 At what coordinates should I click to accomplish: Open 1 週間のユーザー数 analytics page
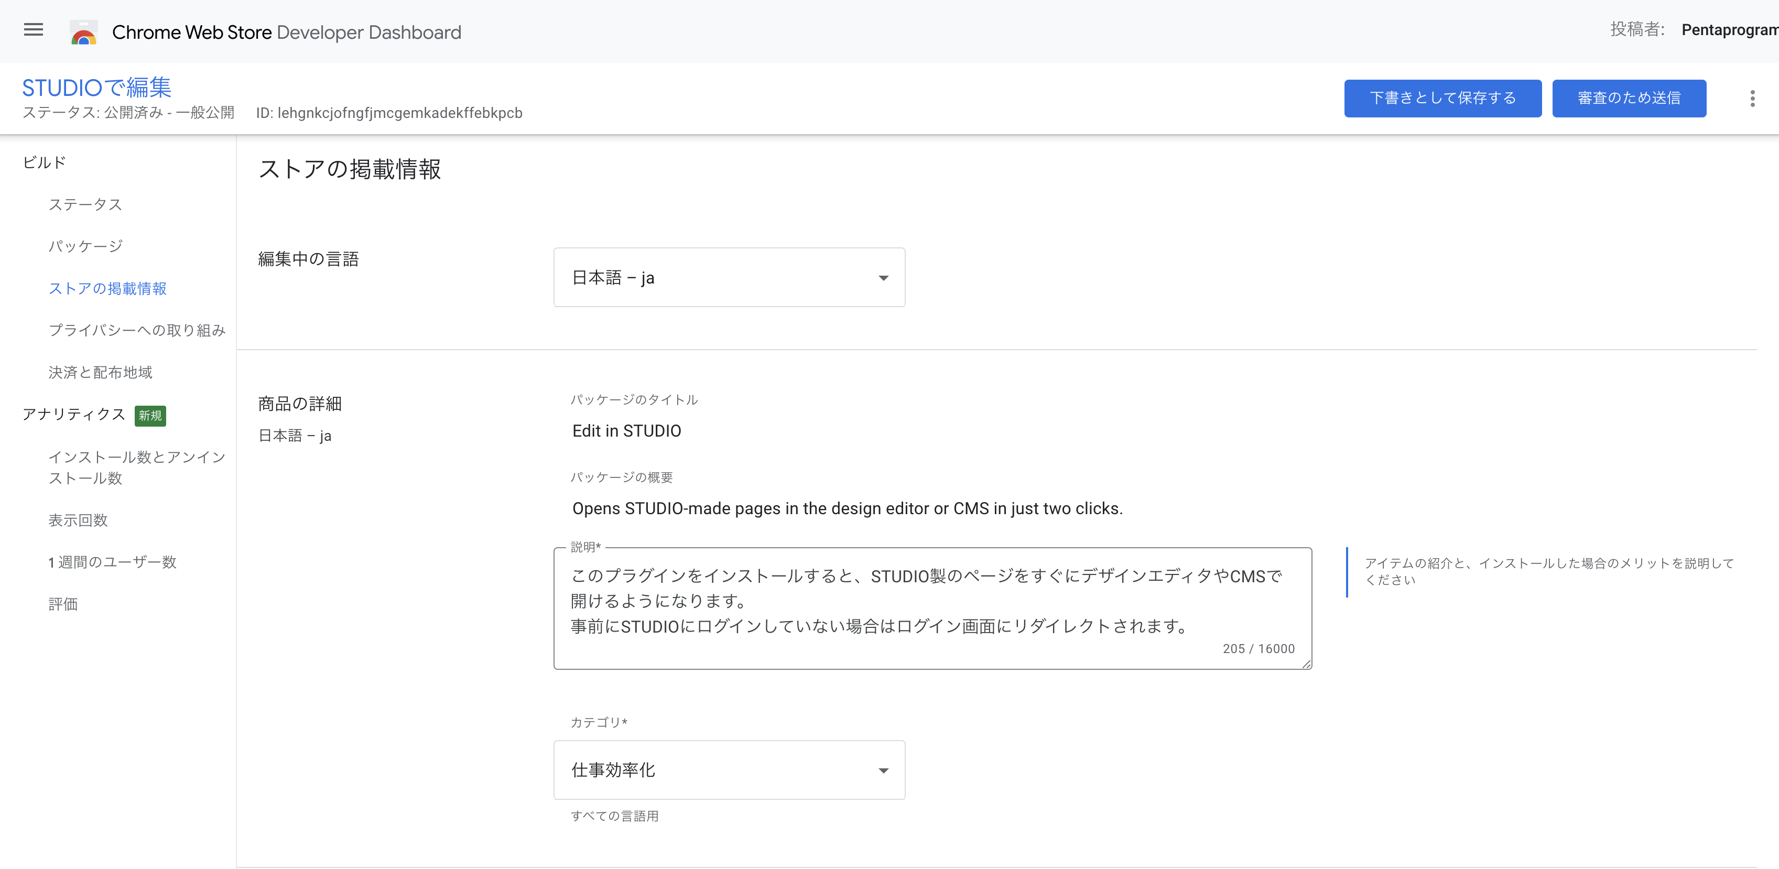click(112, 562)
